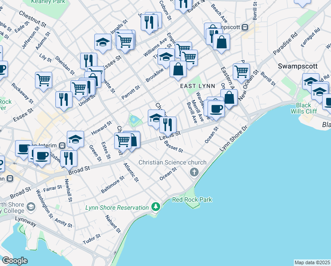
Task: Click the Howard St label
Action: [x=101, y=128]
